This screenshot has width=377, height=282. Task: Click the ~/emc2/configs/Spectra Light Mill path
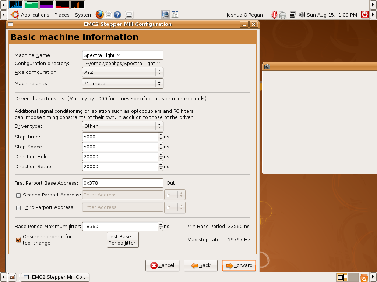[x=124, y=63]
